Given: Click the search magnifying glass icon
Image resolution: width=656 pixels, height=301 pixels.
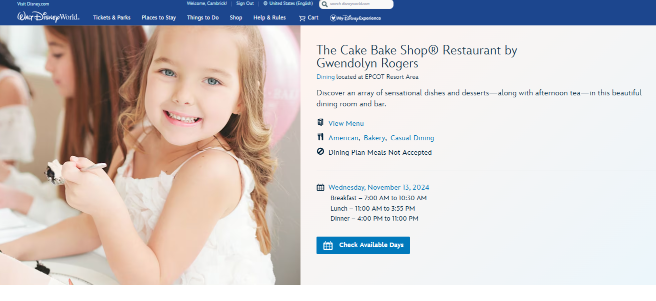Looking at the screenshot, I should tap(325, 4).
